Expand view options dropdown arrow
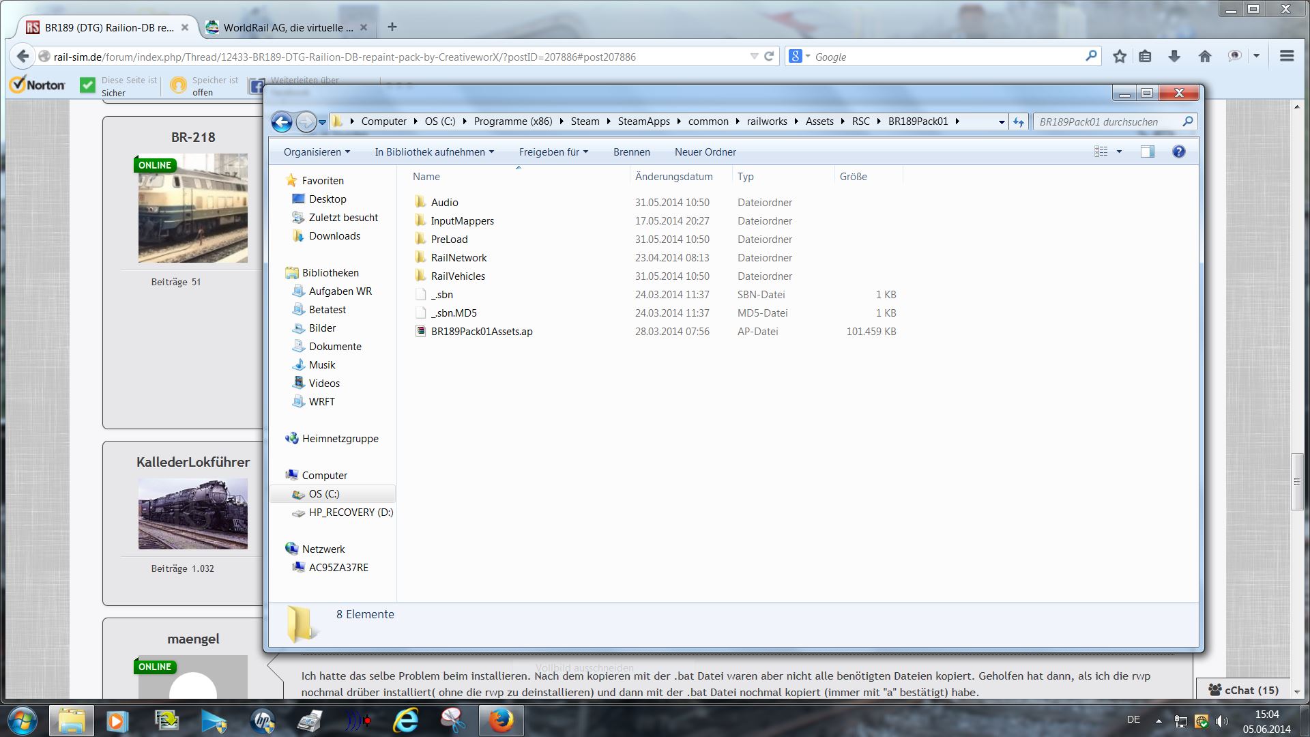Viewport: 1310px width, 737px height. 1119,151
